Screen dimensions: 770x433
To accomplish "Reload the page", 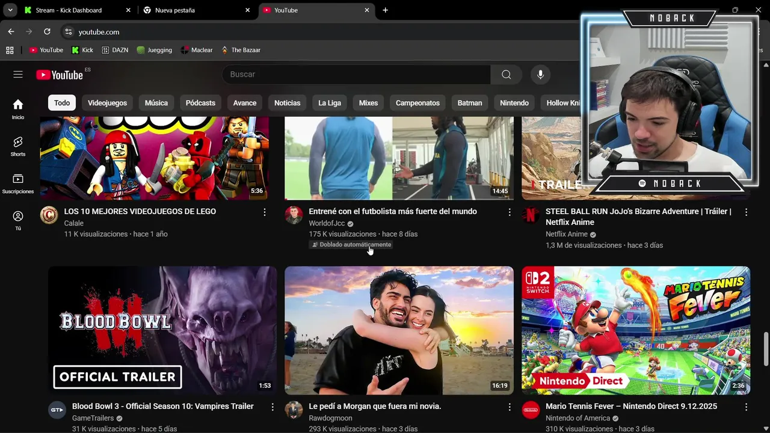I will click(47, 32).
